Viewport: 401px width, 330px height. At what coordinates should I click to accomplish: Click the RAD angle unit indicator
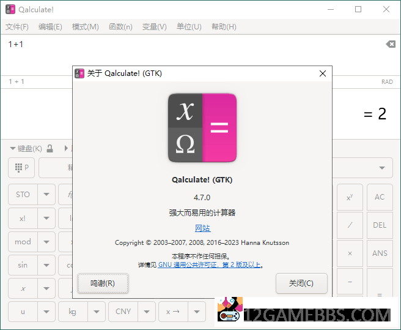pyautogui.click(x=387, y=82)
